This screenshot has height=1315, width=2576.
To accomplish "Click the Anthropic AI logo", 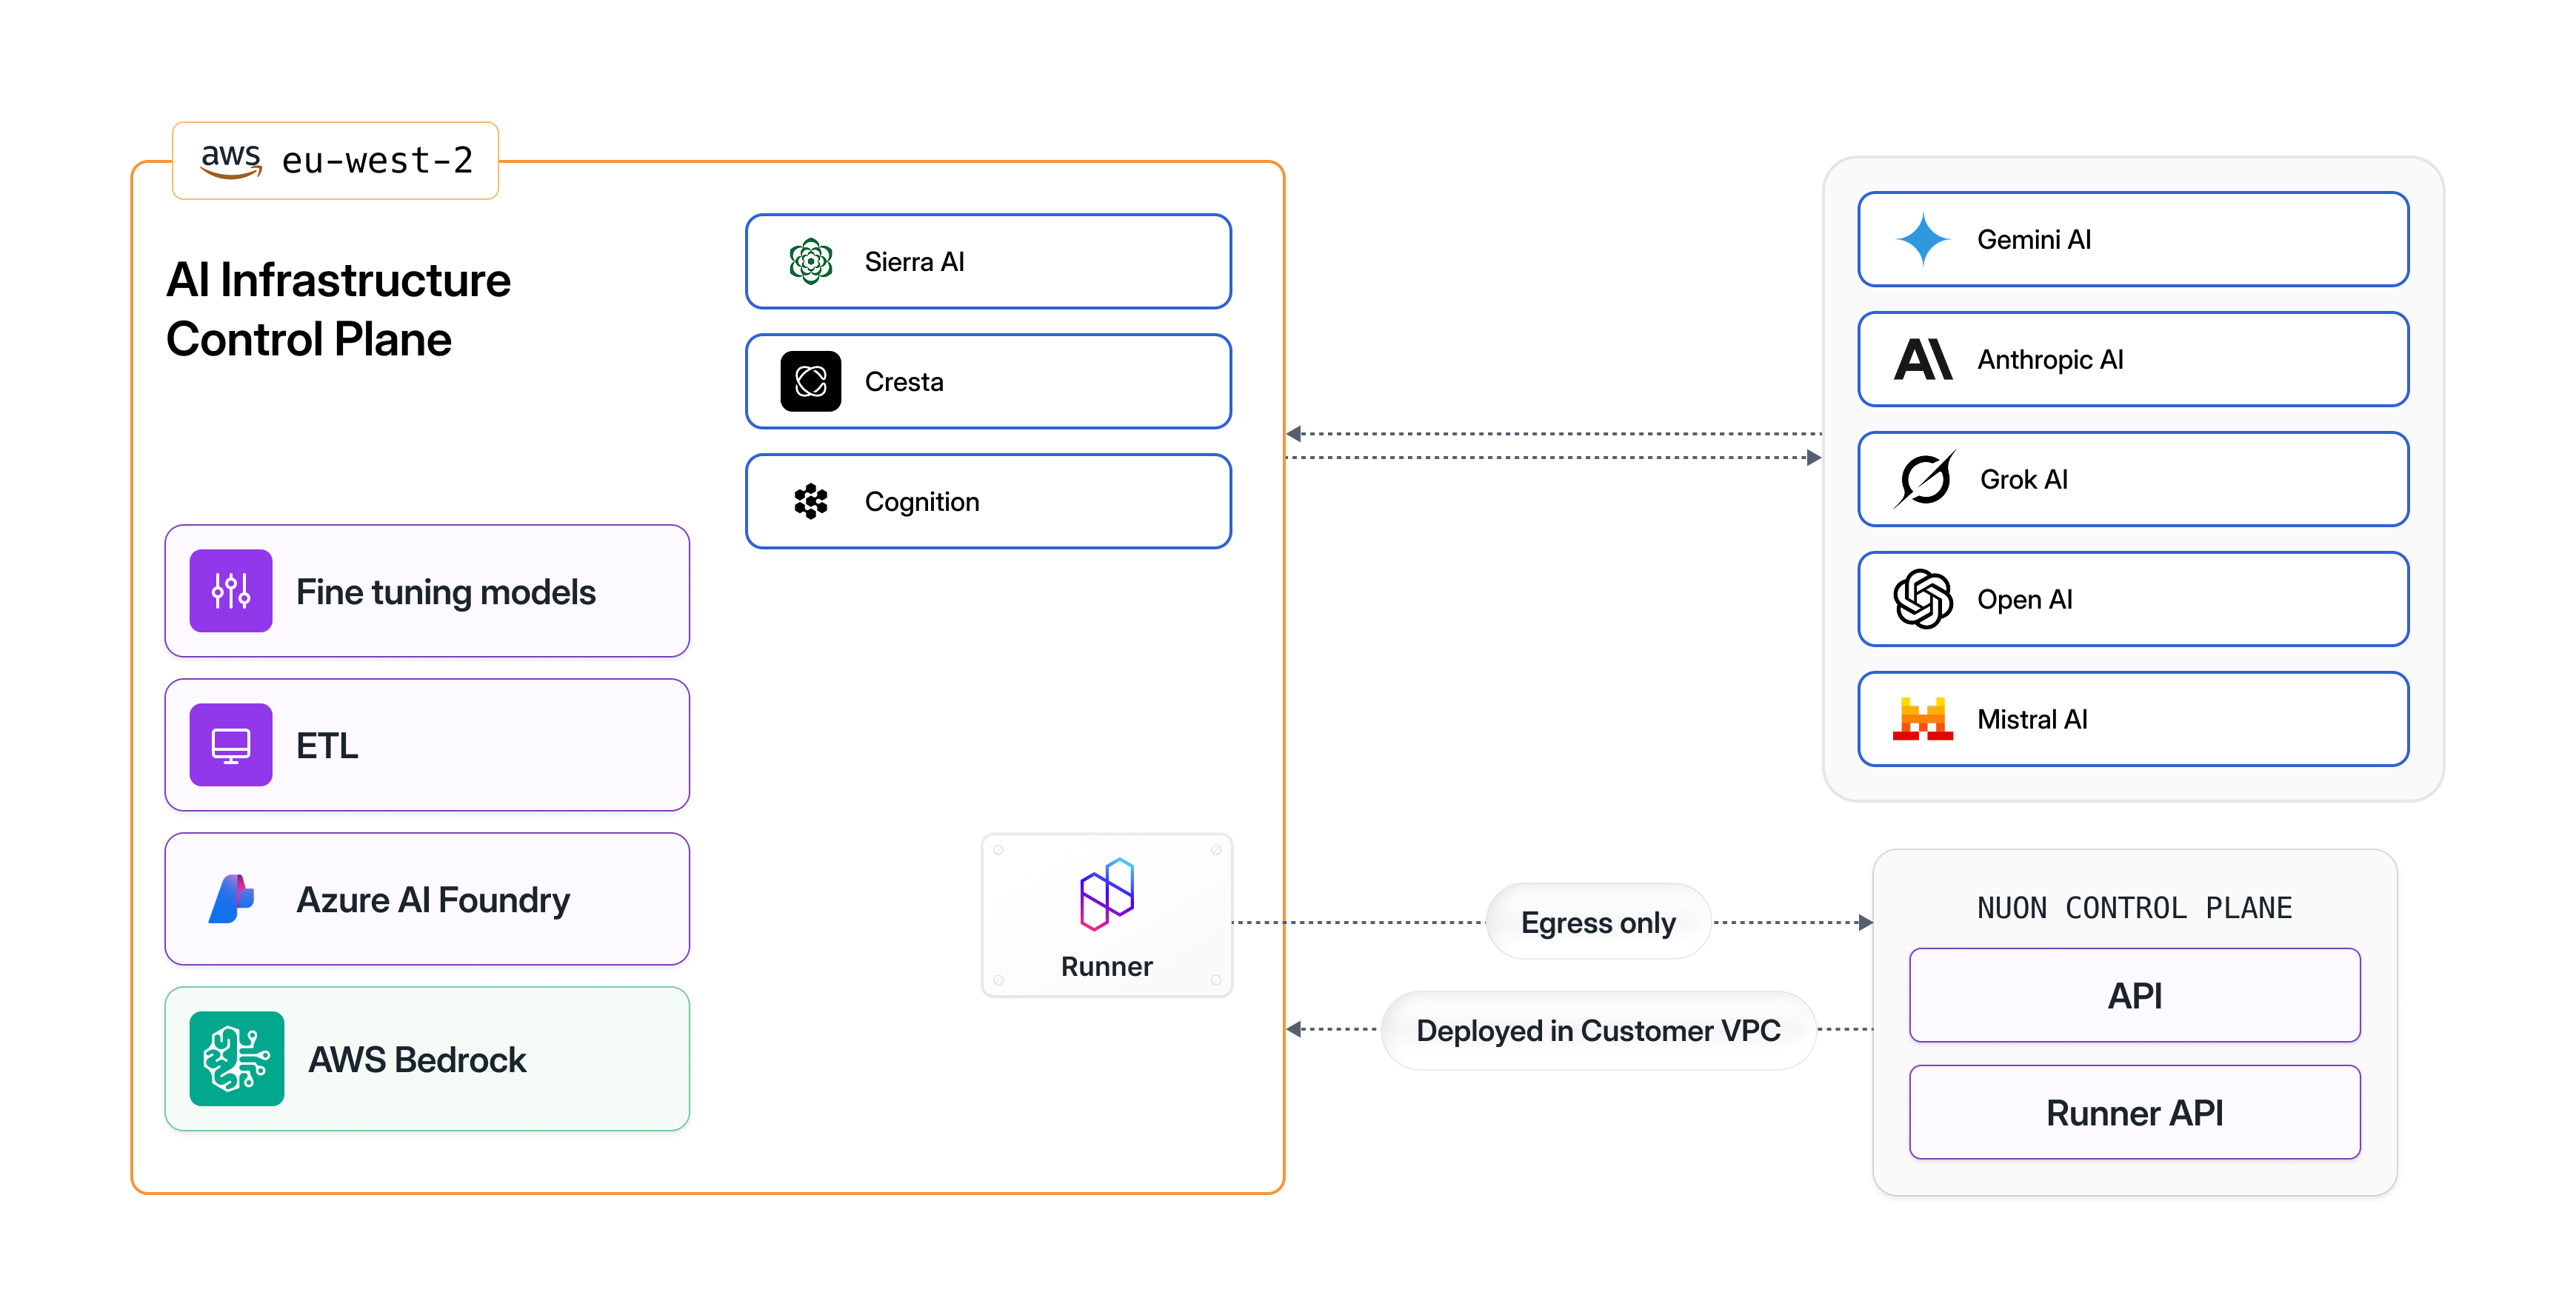I will pyautogui.click(x=1922, y=359).
